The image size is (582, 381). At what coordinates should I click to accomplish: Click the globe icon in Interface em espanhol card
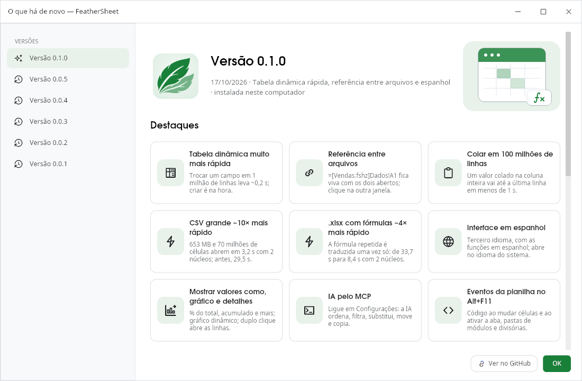pyautogui.click(x=448, y=241)
